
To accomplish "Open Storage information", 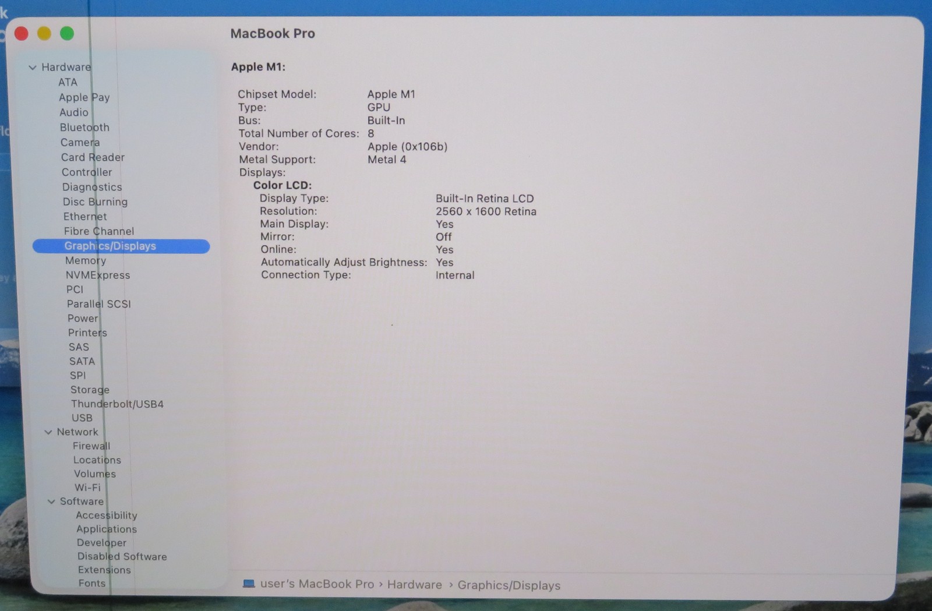I will (x=90, y=390).
